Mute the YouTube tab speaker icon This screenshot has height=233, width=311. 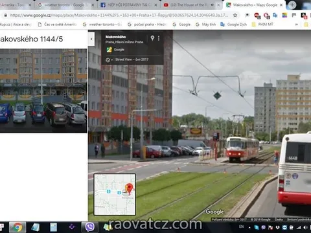pyautogui.click(x=213, y=5)
